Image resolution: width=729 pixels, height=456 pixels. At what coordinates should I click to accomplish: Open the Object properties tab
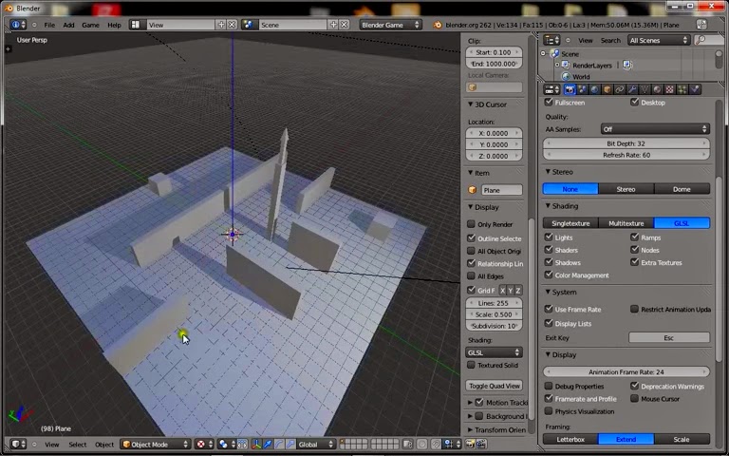pos(607,89)
